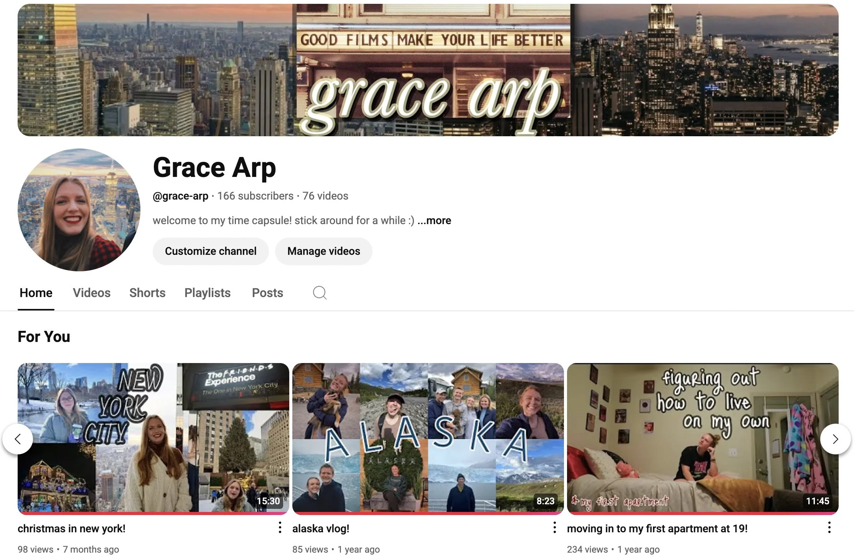Click Grace Arp's round profile picture
Viewport: 854px width, 558px height.
79,210
